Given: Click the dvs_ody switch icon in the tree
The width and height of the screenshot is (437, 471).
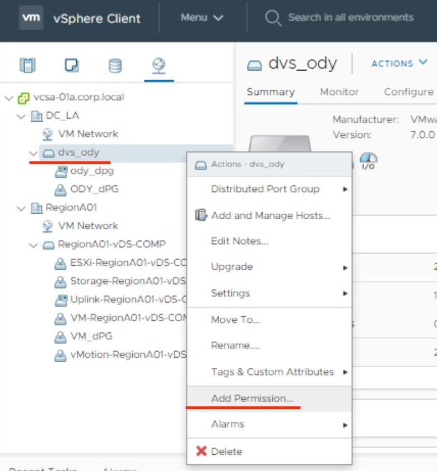Looking at the screenshot, I should click(48, 153).
